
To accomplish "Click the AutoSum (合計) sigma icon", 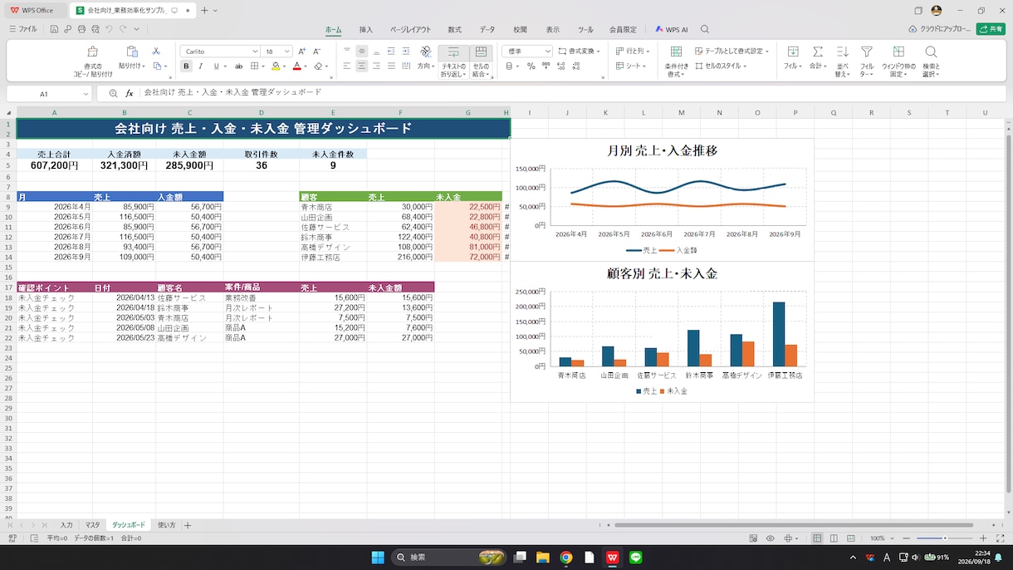I will 818,52.
